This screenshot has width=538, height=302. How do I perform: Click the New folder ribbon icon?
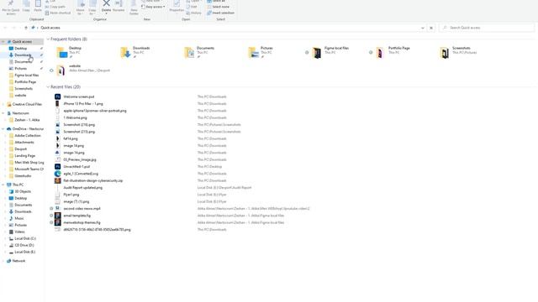(134, 8)
